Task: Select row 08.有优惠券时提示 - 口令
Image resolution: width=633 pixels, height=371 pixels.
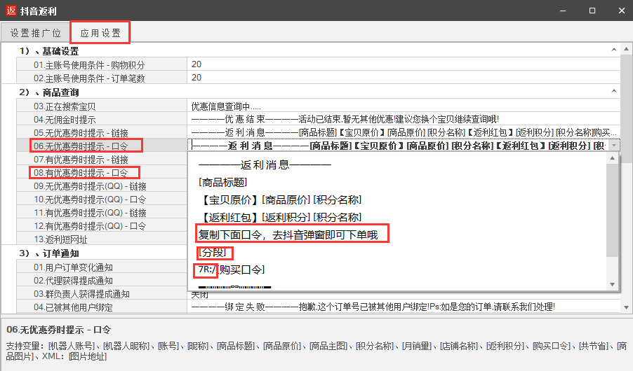Action: coord(101,172)
